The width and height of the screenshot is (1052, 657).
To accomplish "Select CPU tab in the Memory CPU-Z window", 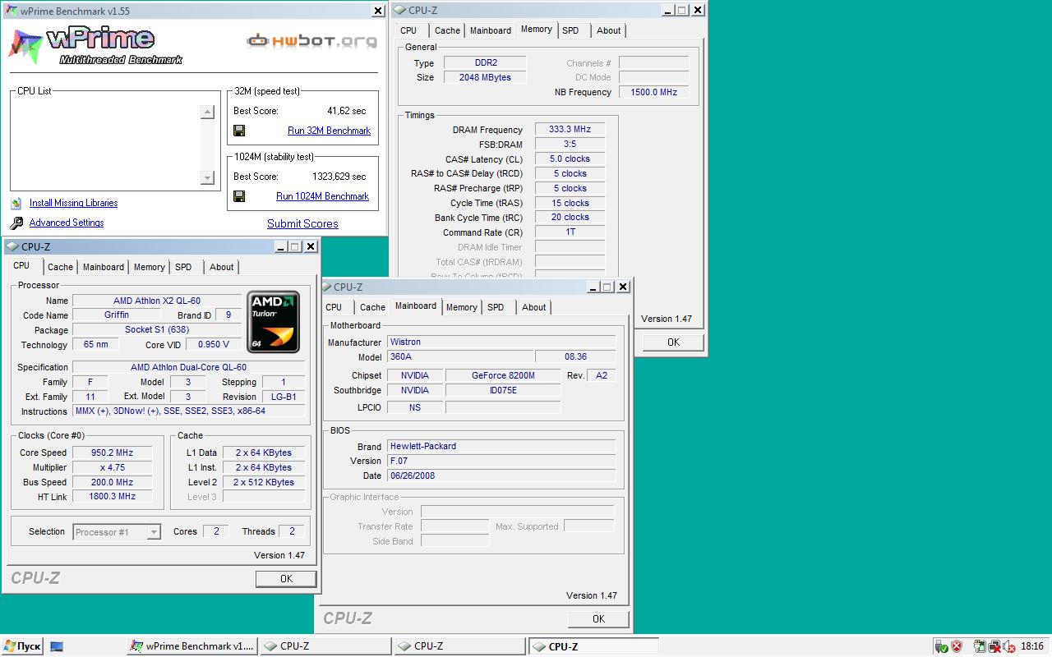I will point(408,30).
